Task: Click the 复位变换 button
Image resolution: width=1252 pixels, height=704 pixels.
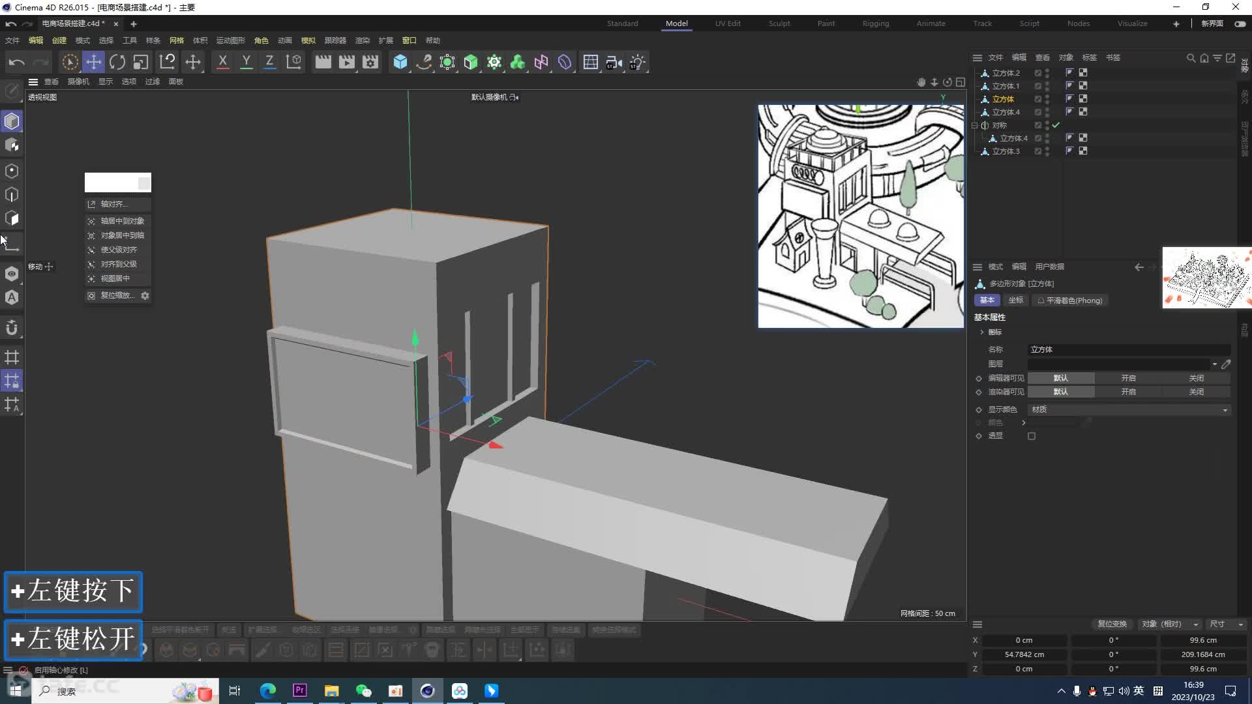Action: point(1112,624)
